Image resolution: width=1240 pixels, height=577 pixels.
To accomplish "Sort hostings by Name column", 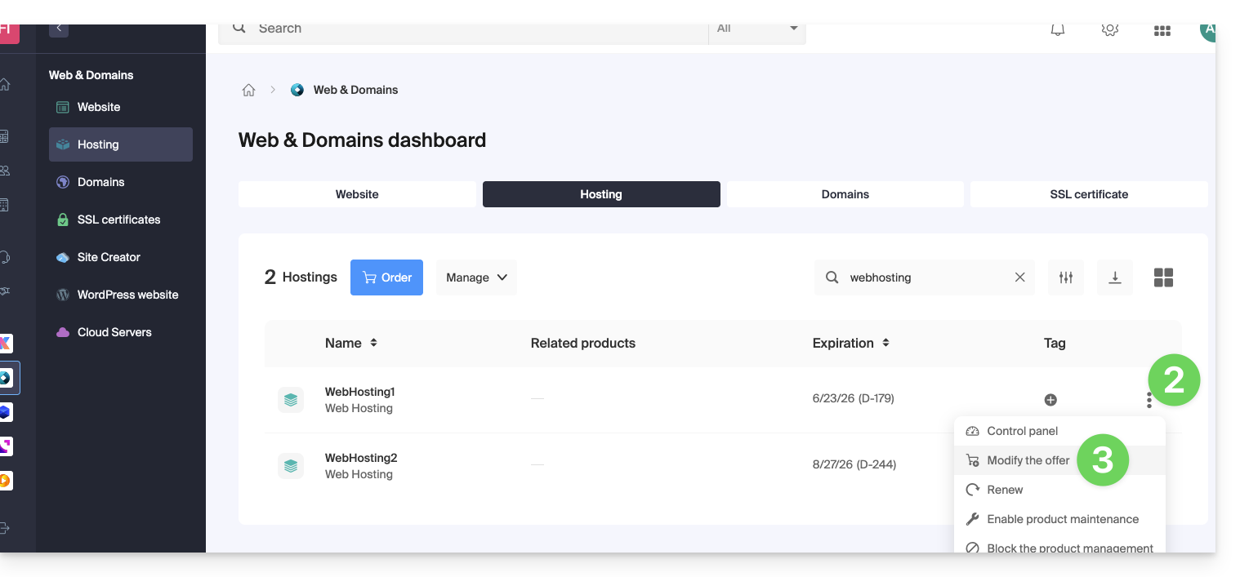I will click(x=373, y=343).
